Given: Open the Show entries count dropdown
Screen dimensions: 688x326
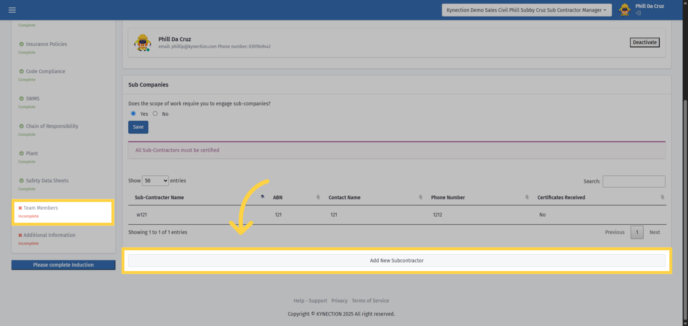Looking at the screenshot, I should click(155, 181).
